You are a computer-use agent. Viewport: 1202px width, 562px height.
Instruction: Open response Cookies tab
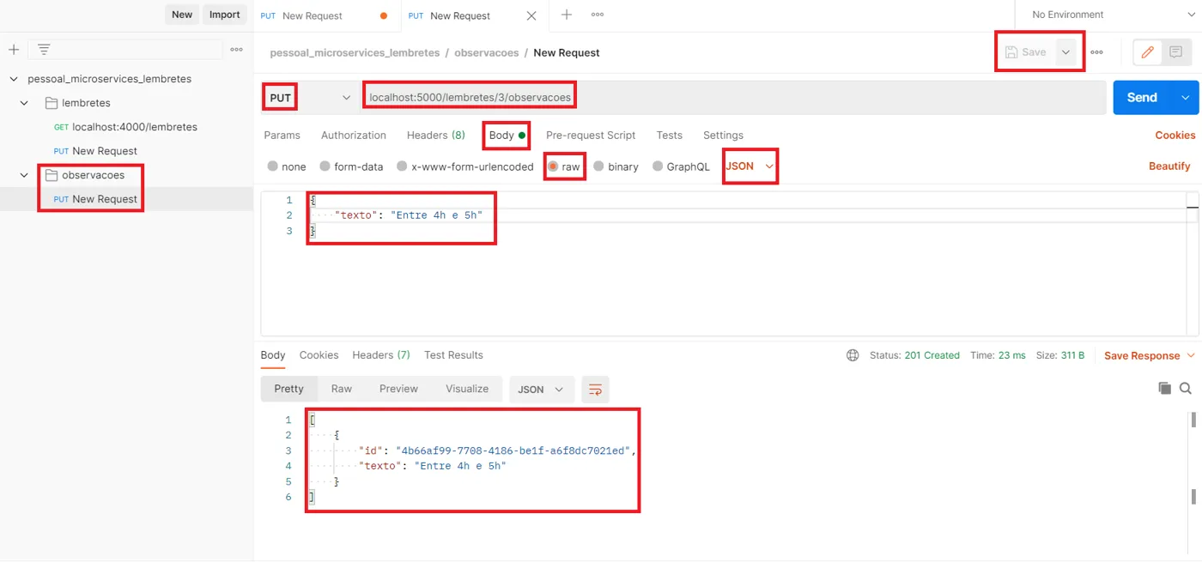coord(319,355)
